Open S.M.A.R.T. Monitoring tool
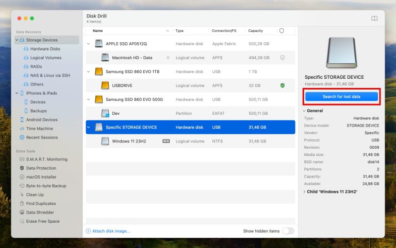Image resolution: width=396 pixels, height=248 pixels. click(46, 160)
